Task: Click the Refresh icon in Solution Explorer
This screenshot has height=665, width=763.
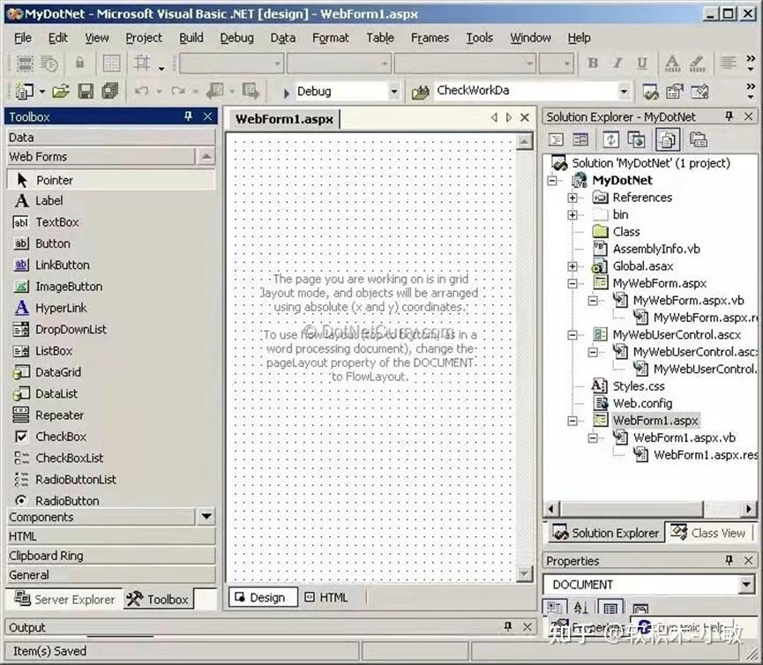Action: pos(610,138)
